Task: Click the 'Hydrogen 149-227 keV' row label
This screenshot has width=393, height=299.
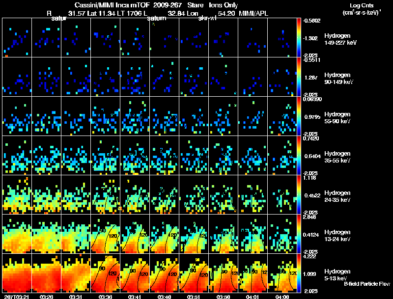Action: pyautogui.click(x=340, y=39)
